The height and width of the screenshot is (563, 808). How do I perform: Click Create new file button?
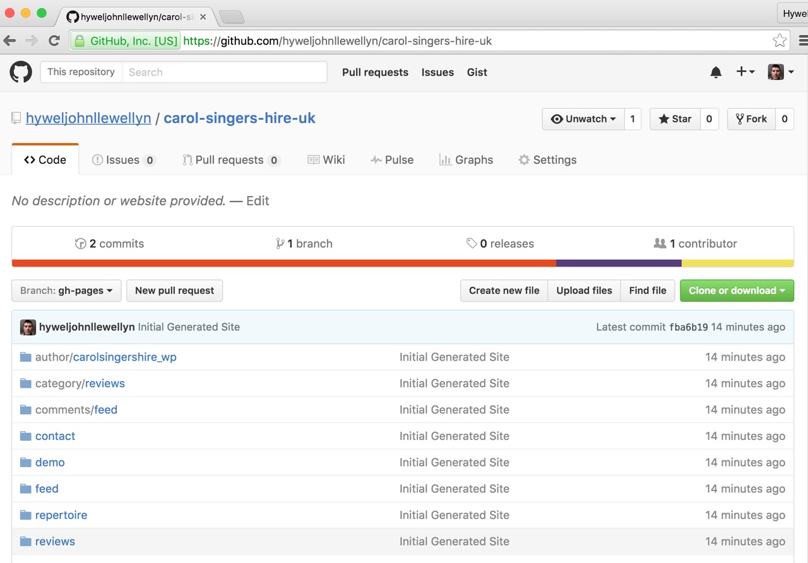(x=504, y=291)
